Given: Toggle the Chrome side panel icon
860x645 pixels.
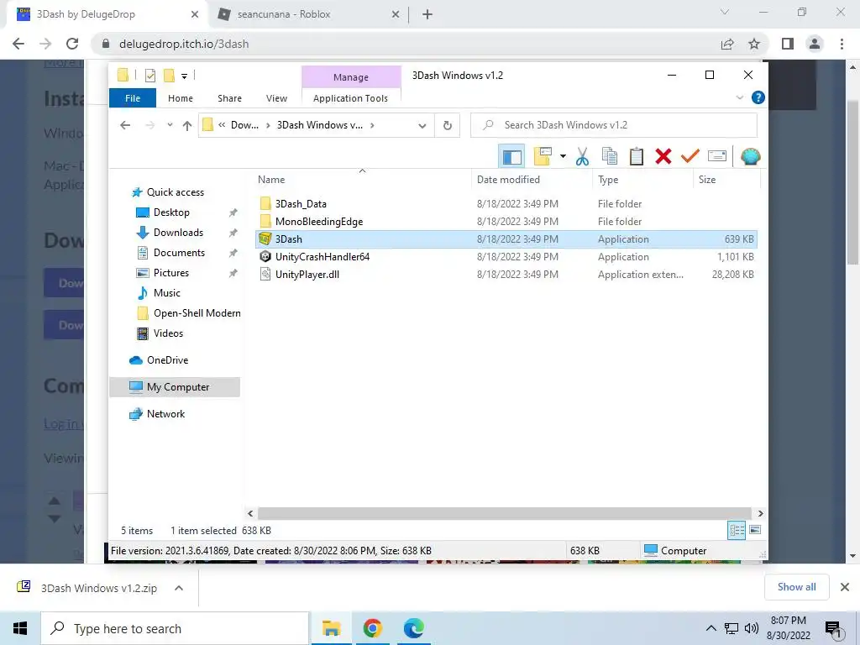Looking at the screenshot, I should pos(788,44).
